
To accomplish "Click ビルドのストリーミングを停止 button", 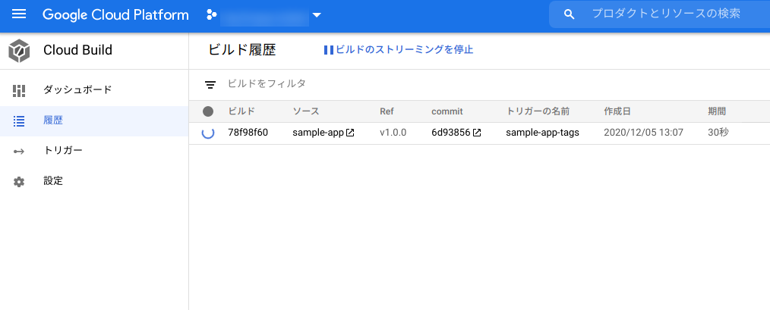I will point(399,50).
